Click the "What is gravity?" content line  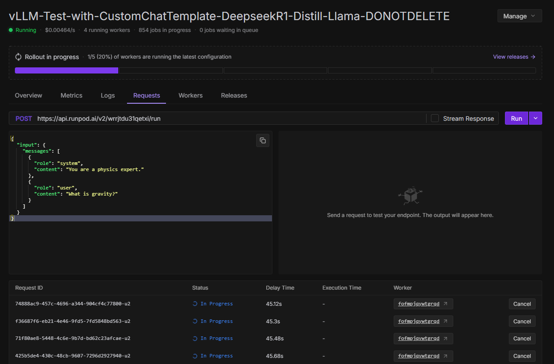pyautogui.click(x=76, y=194)
